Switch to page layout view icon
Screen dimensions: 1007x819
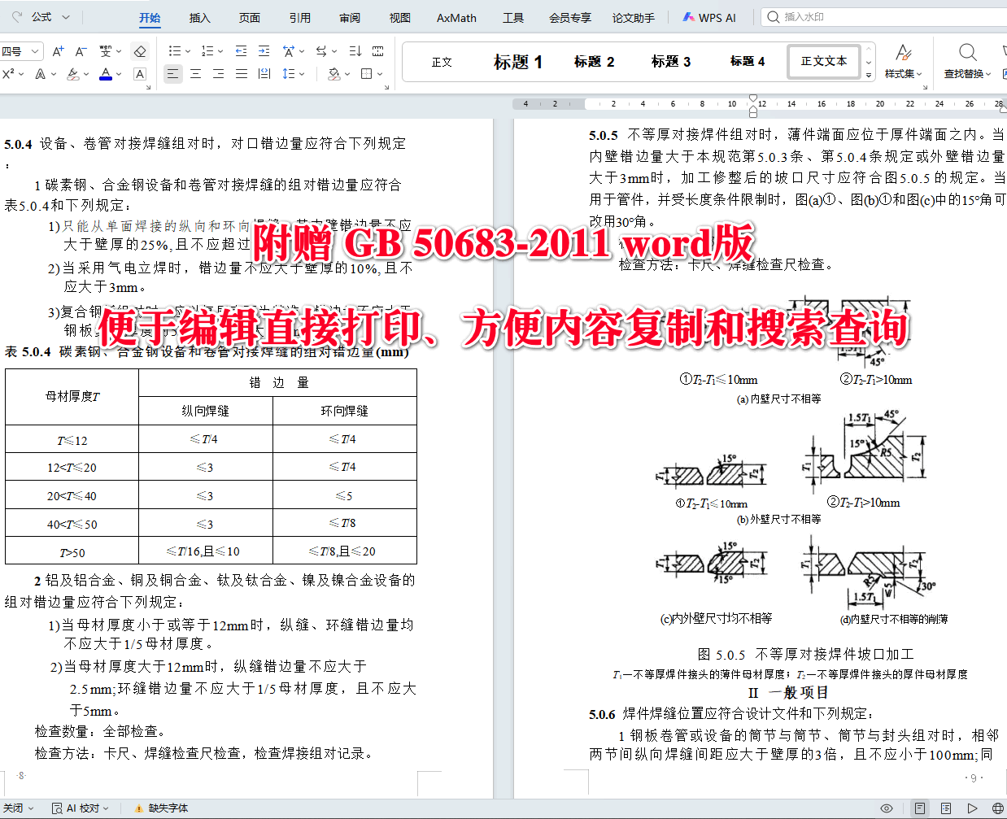pos(919,808)
